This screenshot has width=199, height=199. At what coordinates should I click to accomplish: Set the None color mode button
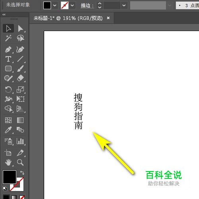22,197
